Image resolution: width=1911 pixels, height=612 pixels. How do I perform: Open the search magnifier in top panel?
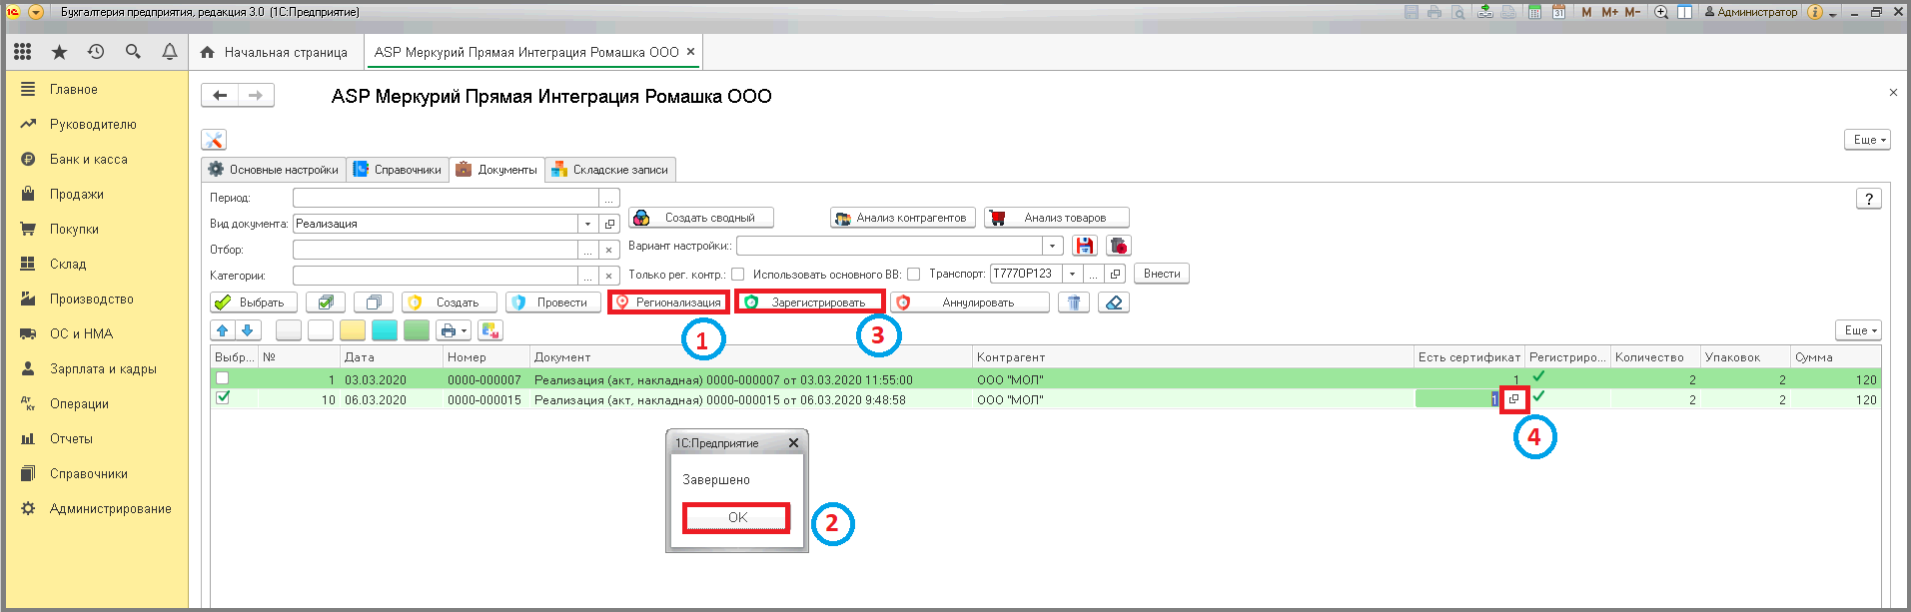133,52
